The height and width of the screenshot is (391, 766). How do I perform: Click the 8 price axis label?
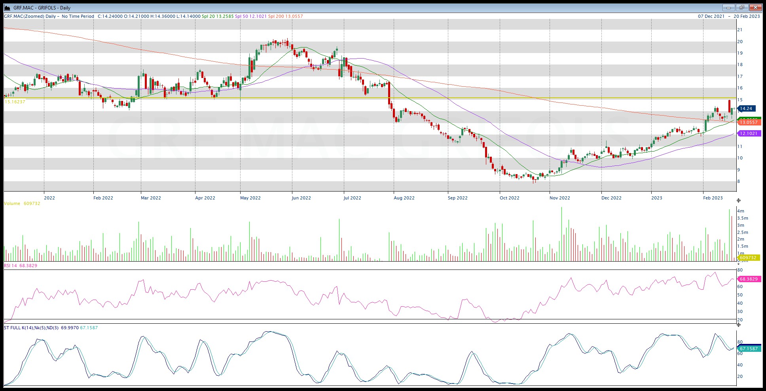(739, 182)
